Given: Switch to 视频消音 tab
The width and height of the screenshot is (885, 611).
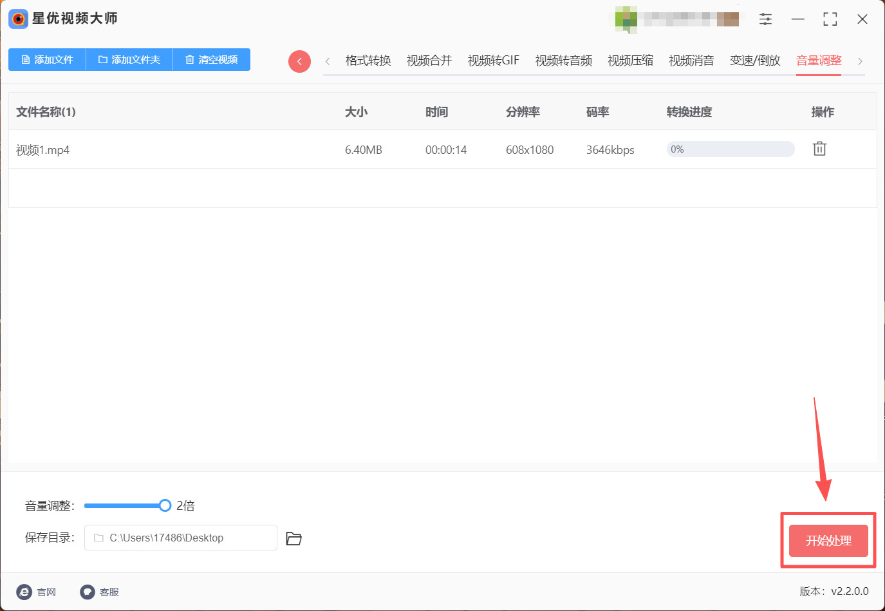Looking at the screenshot, I should (692, 61).
